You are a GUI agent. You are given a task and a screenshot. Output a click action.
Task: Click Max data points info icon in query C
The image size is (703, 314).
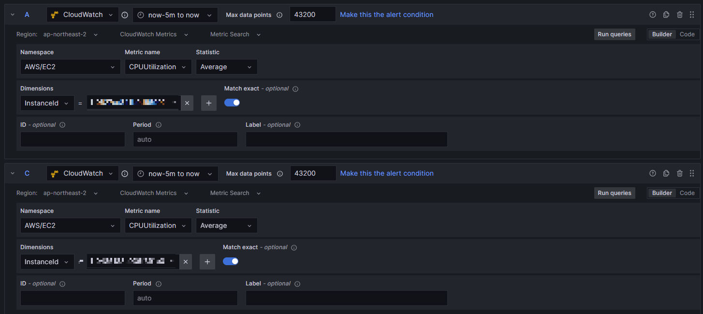[x=280, y=174]
